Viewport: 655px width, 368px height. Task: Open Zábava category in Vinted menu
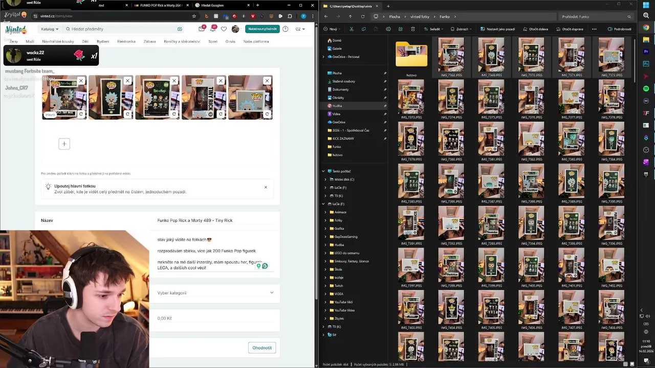tap(149, 41)
